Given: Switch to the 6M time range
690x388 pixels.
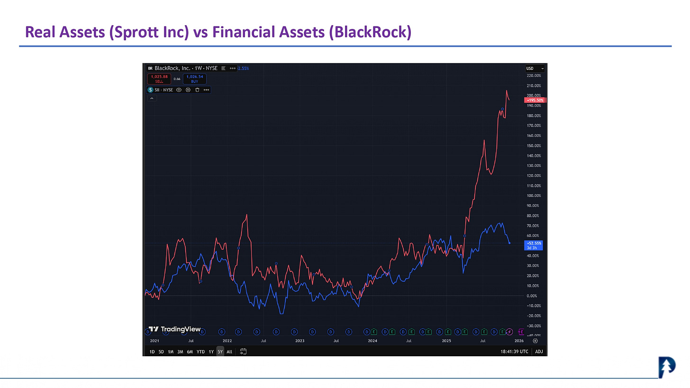Looking at the screenshot, I should pyautogui.click(x=190, y=352).
